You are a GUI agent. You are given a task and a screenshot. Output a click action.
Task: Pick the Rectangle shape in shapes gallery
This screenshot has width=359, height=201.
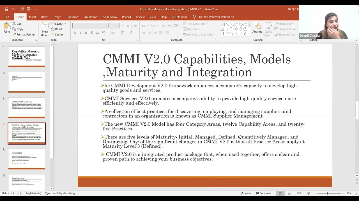236,25
